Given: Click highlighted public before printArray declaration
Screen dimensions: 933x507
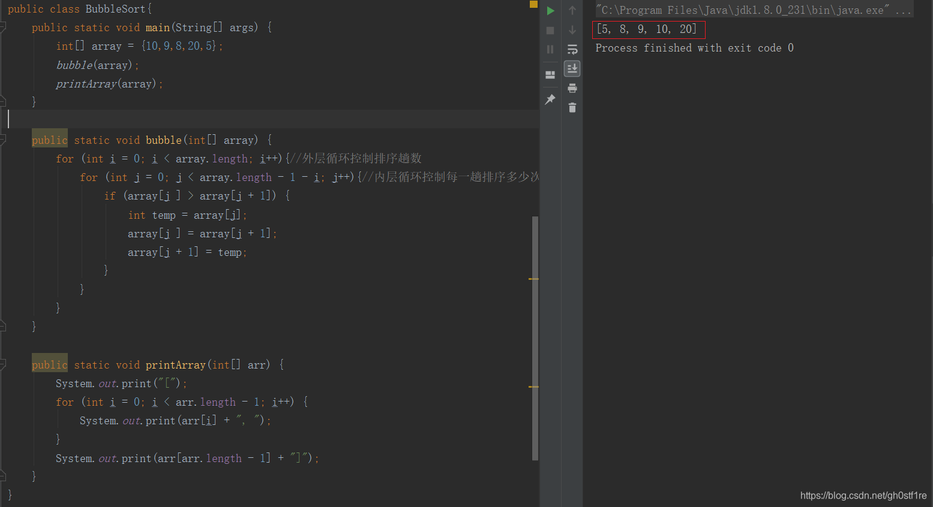Looking at the screenshot, I should [x=50, y=364].
